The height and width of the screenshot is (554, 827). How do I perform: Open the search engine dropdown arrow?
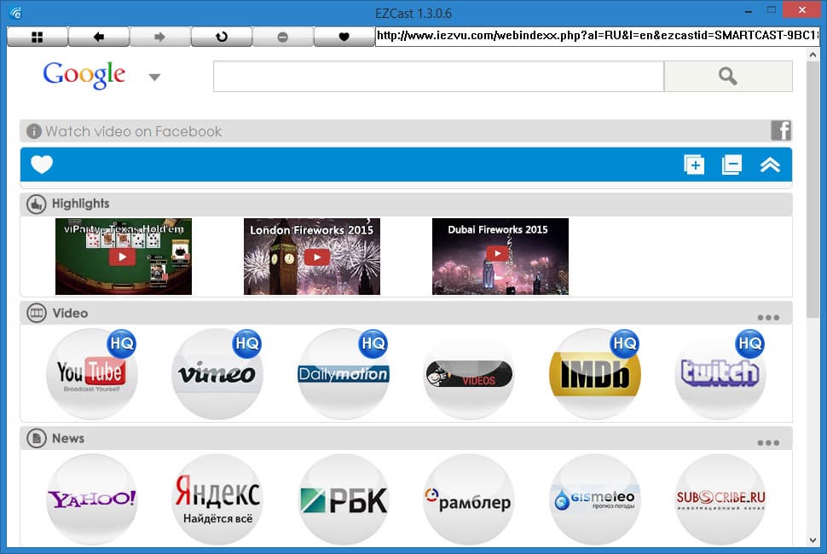tap(154, 78)
